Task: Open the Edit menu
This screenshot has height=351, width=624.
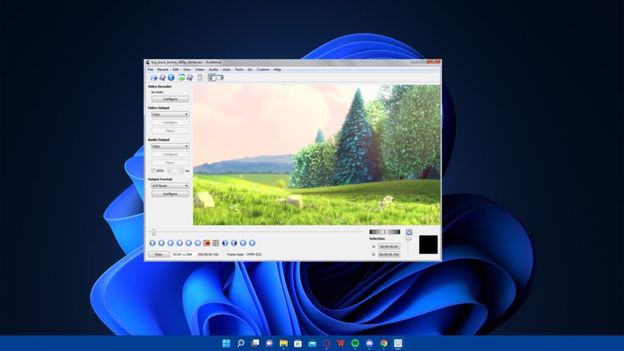Action: (175, 69)
